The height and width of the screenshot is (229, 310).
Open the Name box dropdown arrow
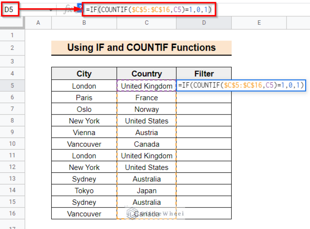click(x=51, y=10)
